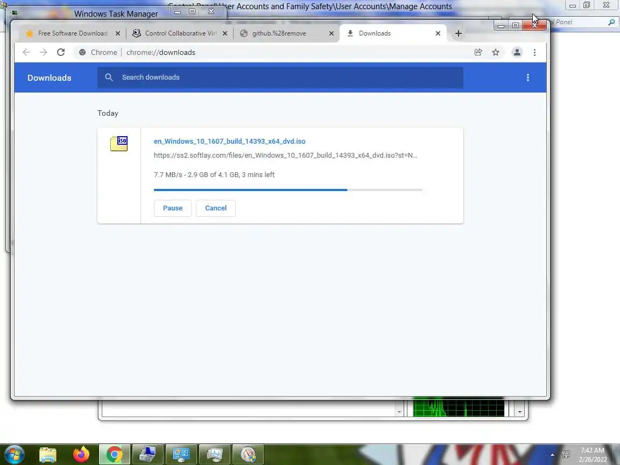Click the network icon in system tray
The image size is (620, 465).
pyautogui.click(x=566, y=455)
